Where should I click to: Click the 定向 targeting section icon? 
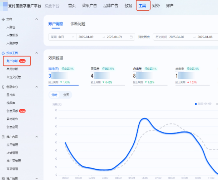click(x=3, y=19)
